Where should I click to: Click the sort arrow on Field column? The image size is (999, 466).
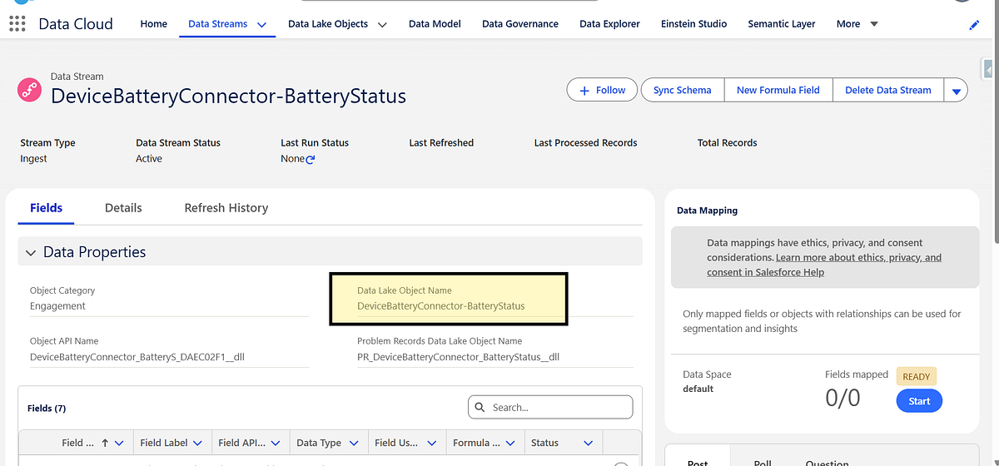pos(105,444)
